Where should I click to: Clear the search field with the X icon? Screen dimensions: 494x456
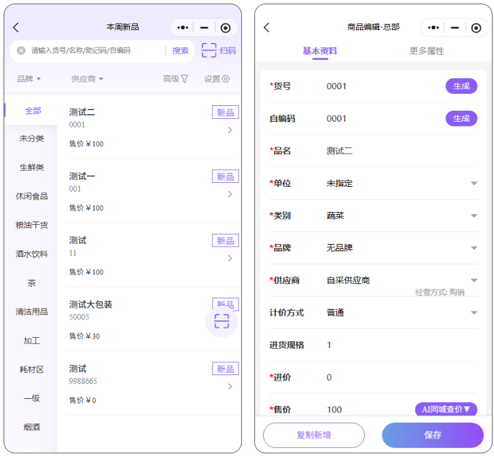pos(21,50)
